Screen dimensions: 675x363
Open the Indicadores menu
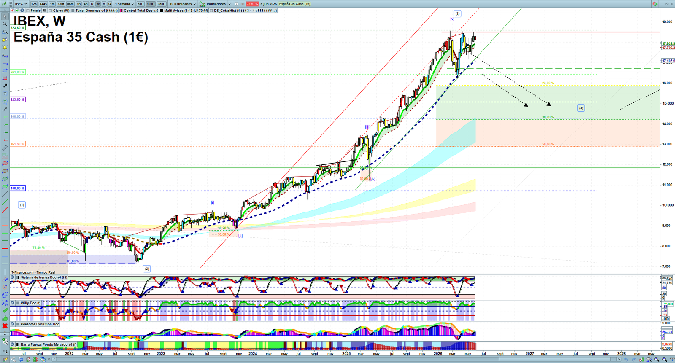click(216, 4)
